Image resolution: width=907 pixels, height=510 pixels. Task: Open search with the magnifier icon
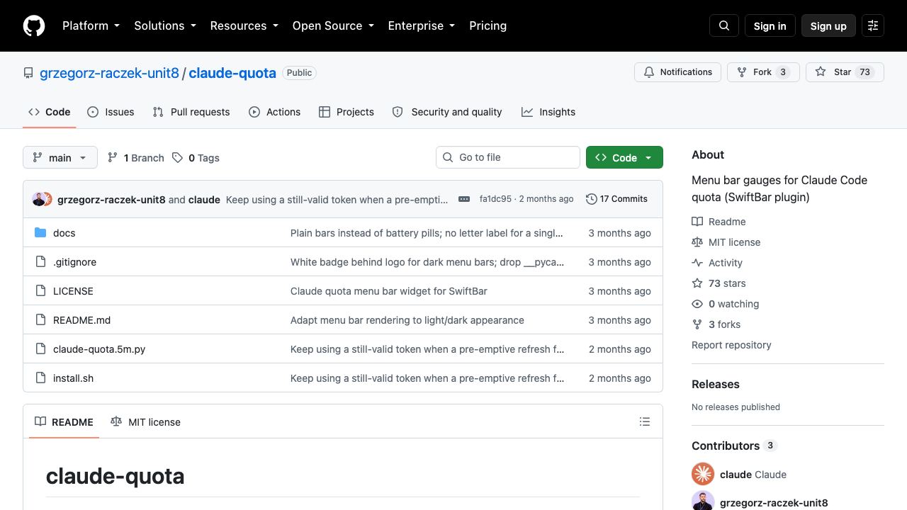click(x=724, y=25)
